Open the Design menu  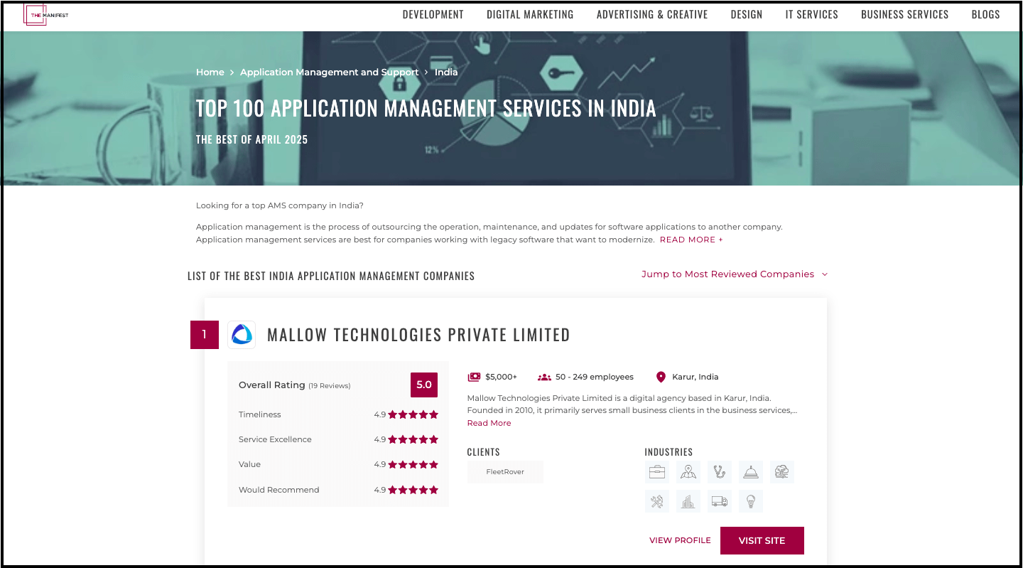click(x=747, y=14)
